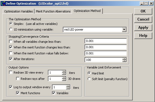Select Soft limit (penalty function)
This screenshot has width=155, height=102.
click(89, 79)
